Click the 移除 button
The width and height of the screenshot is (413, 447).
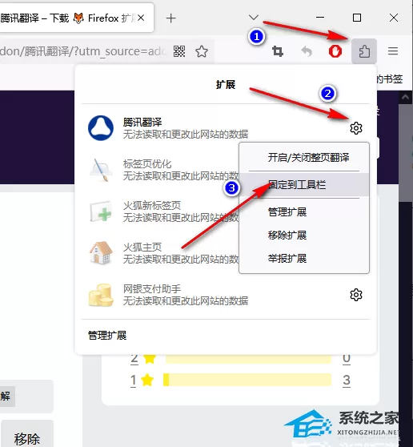[x=27, y=434]
